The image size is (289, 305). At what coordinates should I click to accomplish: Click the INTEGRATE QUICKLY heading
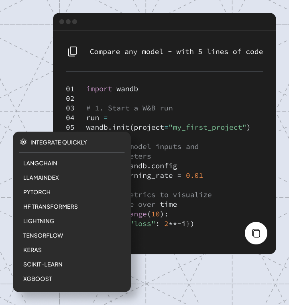click(59, 142)
